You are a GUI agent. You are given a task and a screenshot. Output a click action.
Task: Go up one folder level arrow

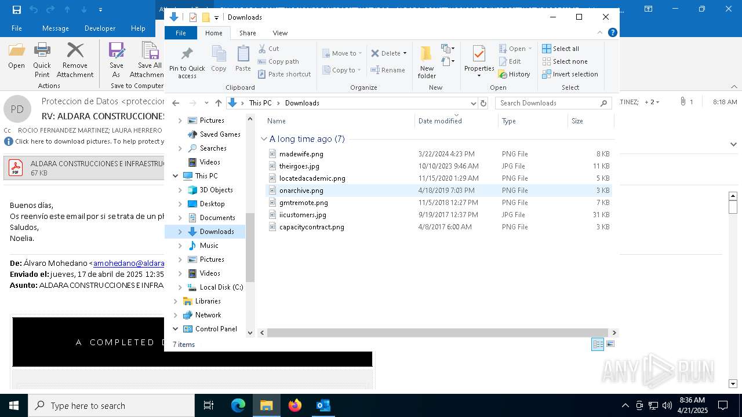pyautogui.click(x=219, y=103)
